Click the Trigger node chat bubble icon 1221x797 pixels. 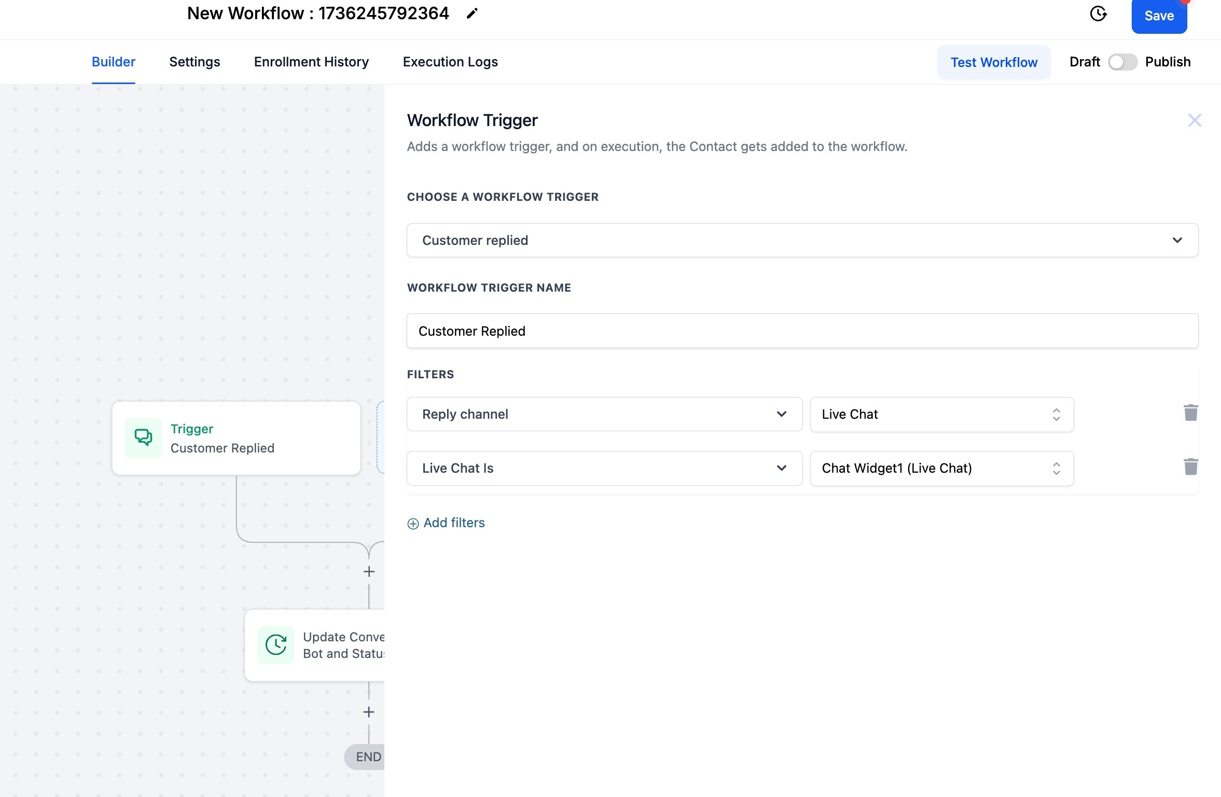(x=143, y=437)
